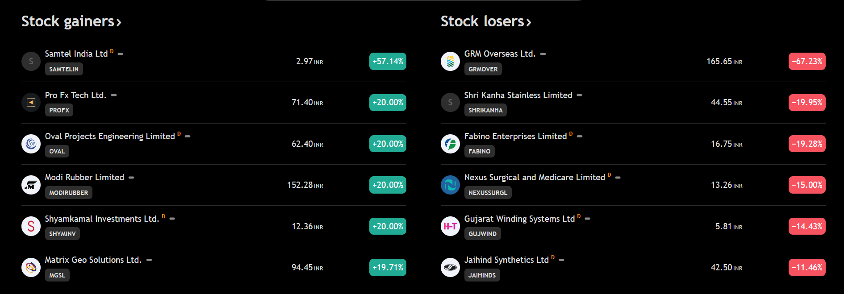Click the Shyamkamal Investments red S logo
The width and height of the screenshot is (844, 294).
point(31,226)
